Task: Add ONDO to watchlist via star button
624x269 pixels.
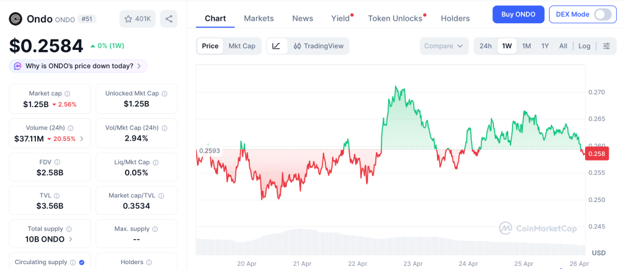Action: click(x=137, y=19)
